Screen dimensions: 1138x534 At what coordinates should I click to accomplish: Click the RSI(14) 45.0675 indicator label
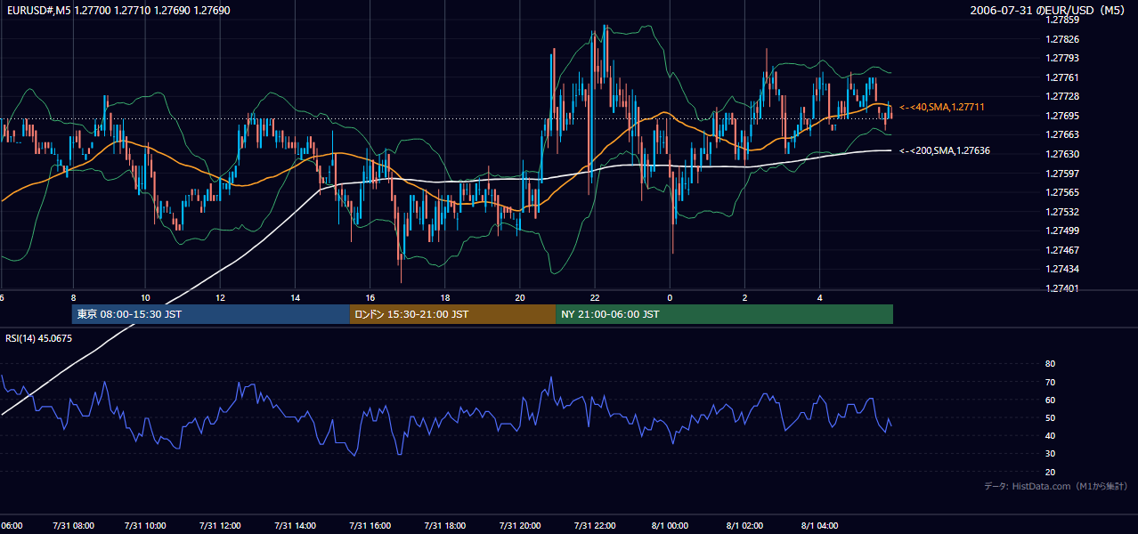tap(38, 338)
